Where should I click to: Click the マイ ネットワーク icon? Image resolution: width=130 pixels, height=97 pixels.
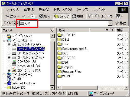point(9,75)
